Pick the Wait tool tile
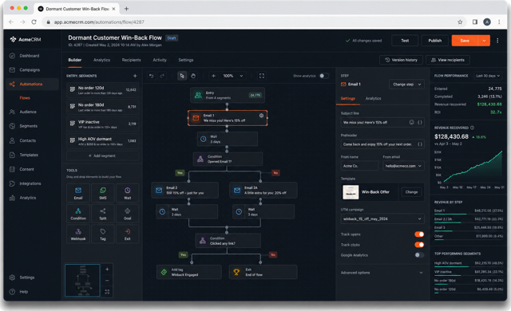This screenshot has height=311, width=511. (128, 193)
